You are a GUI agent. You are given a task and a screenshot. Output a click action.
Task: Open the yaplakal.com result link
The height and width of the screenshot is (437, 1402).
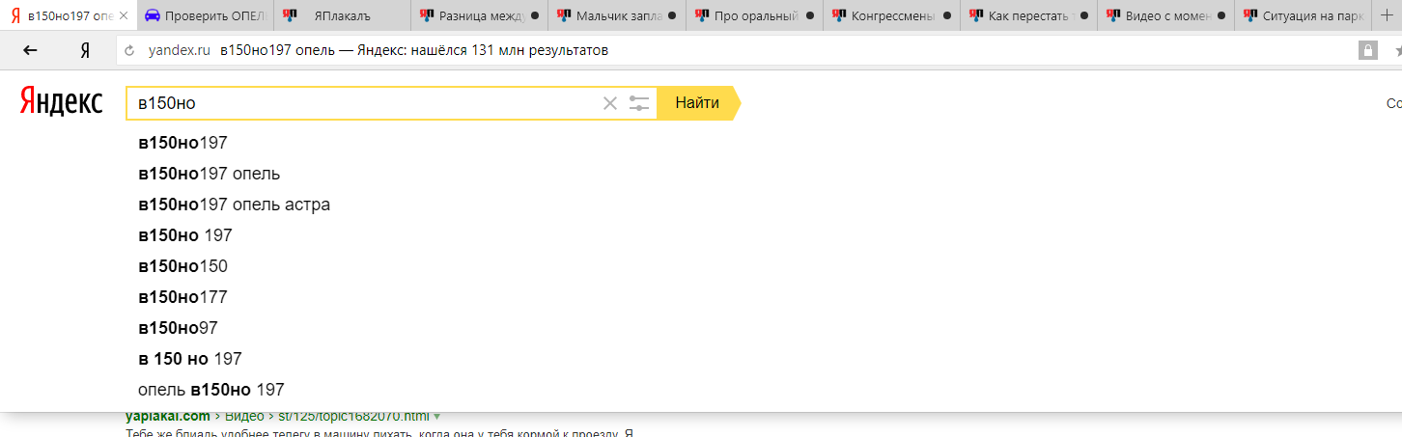(x=167, y=417)
